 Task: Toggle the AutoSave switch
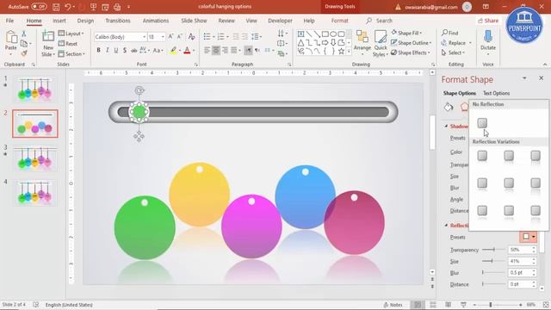click(39, 7)
